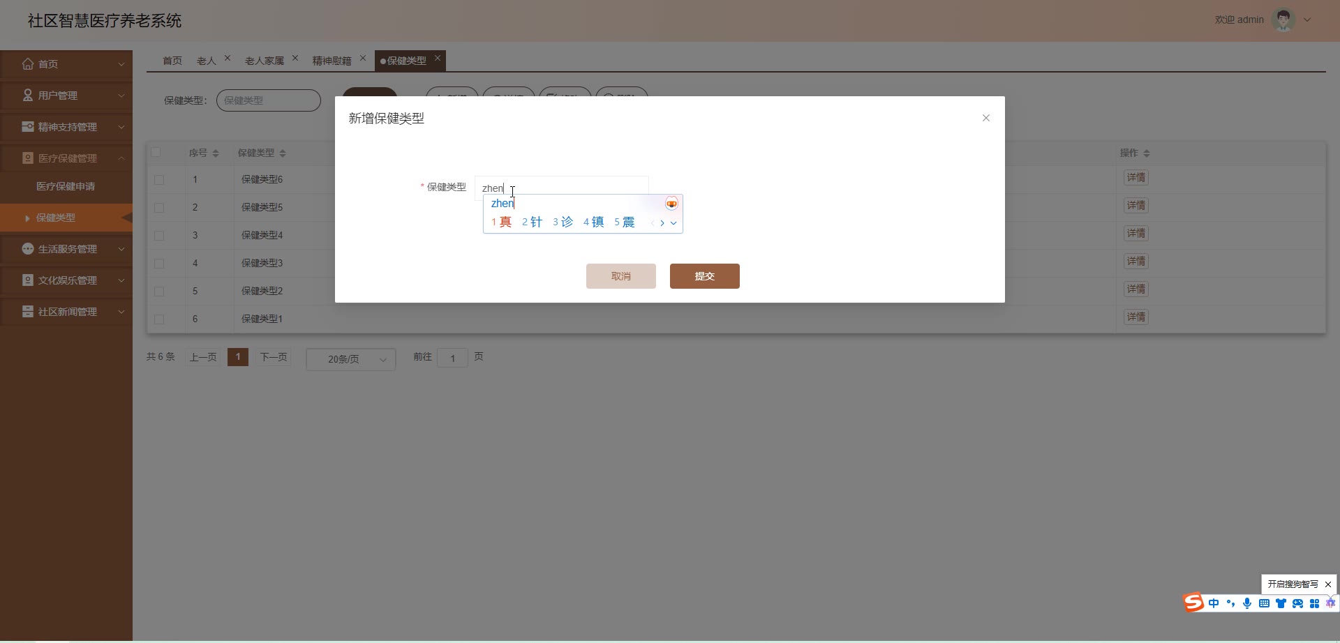Expand the 文化娱乐管理 menu chevron
This screenshot has width=1340, height=643.
click(121, 280)
